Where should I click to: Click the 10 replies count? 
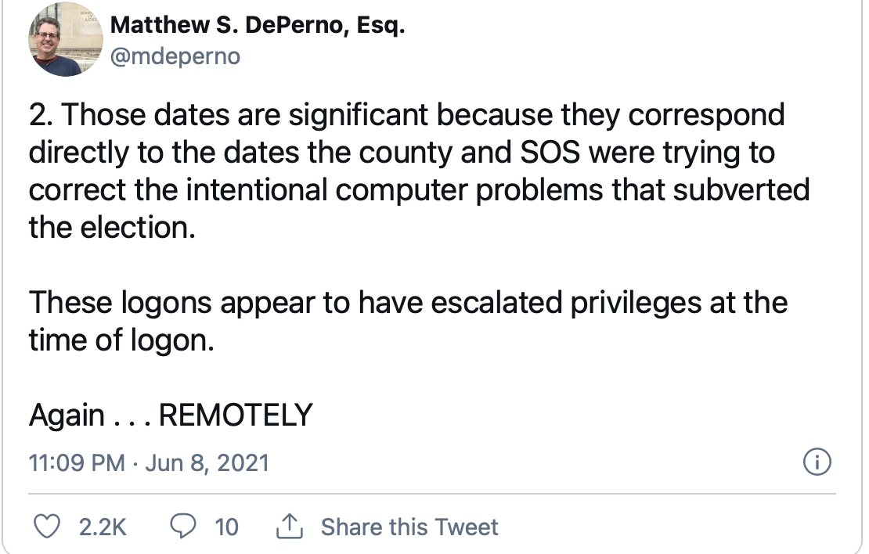[227, 527]
